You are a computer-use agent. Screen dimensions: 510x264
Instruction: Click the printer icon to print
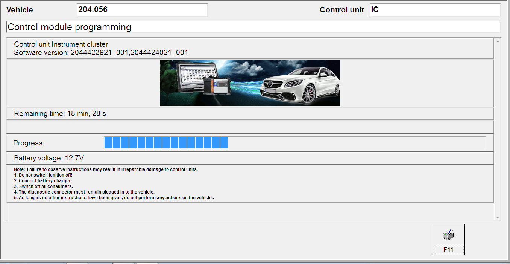448,236
